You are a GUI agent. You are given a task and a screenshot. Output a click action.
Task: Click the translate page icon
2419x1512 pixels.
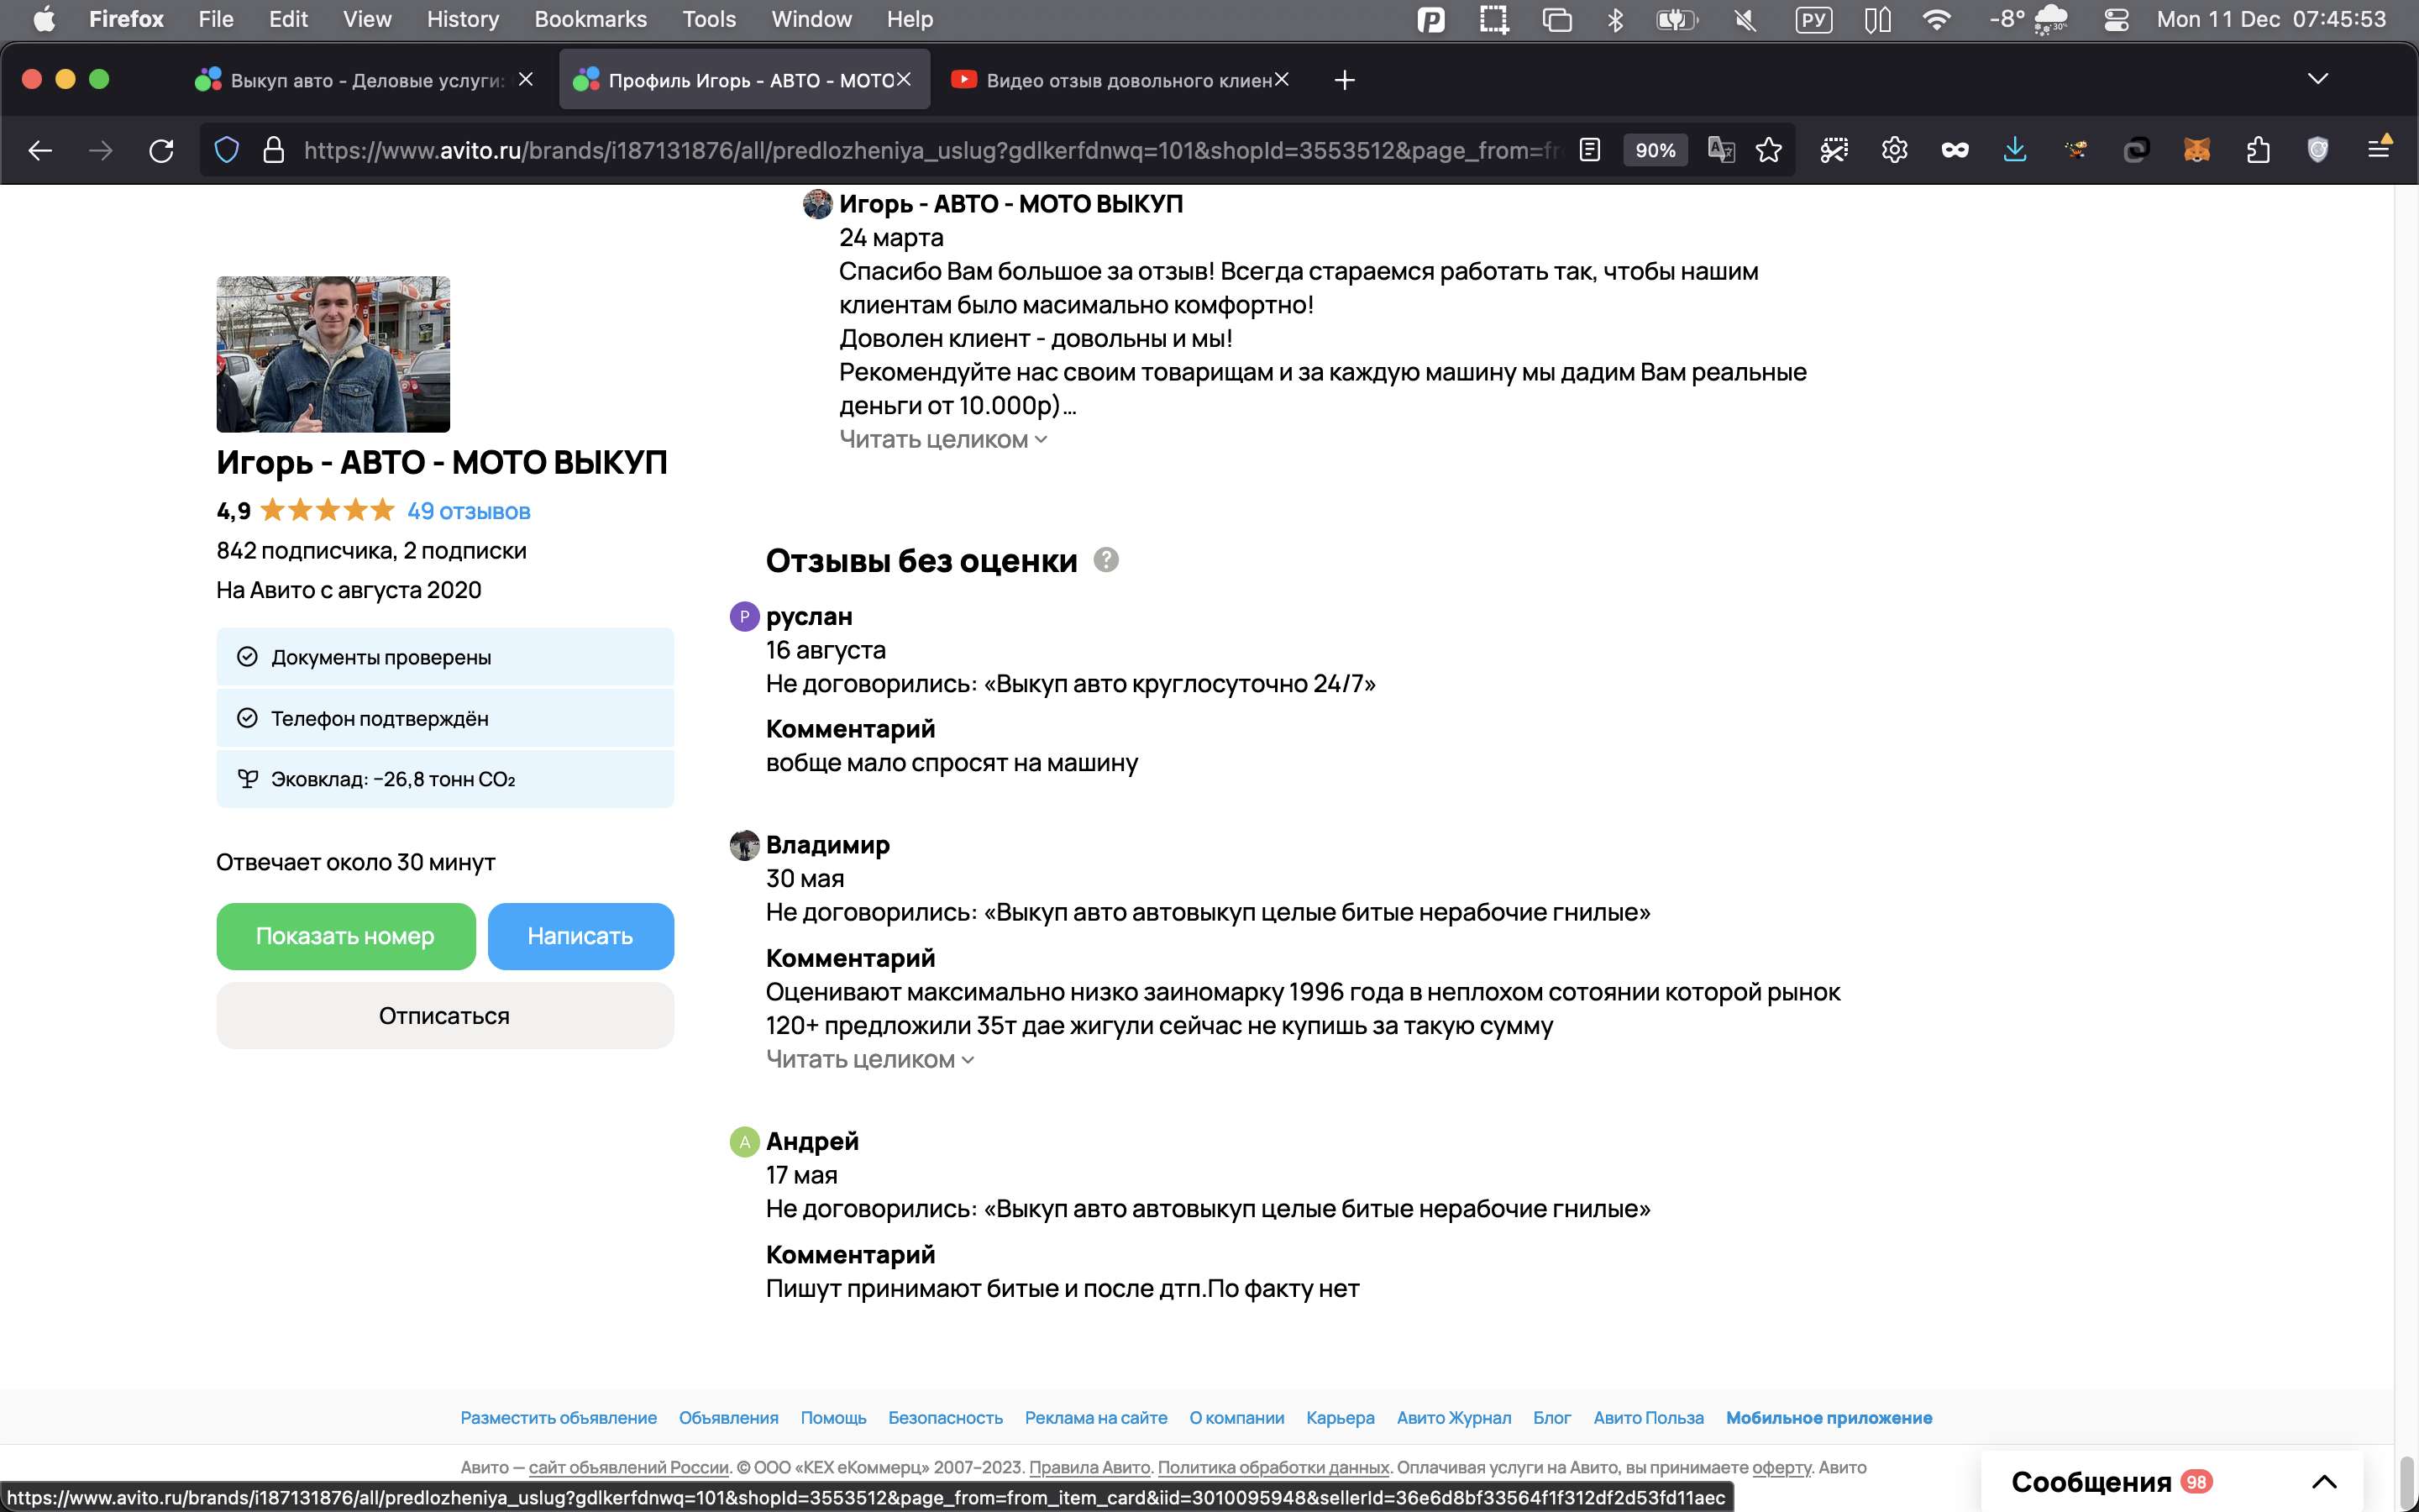click(1720, 150)
